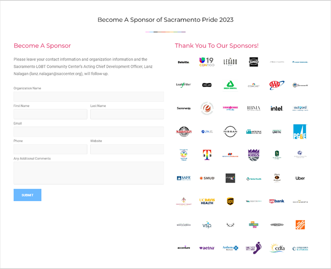331x269 pixels.
Task: Click the Aetna sponsor logo
Action: 207,248
